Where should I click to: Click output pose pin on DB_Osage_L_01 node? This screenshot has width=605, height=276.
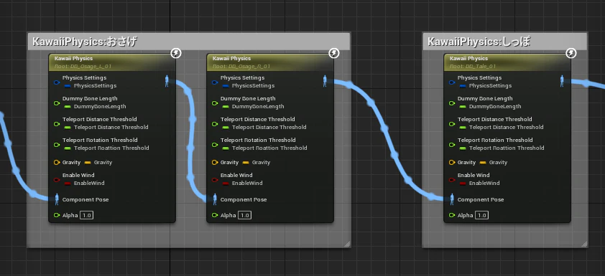pyautogui.click(x=167, y=81)
